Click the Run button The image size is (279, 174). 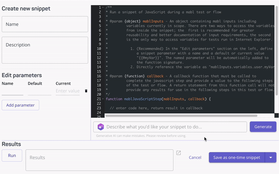coord(12,156)
